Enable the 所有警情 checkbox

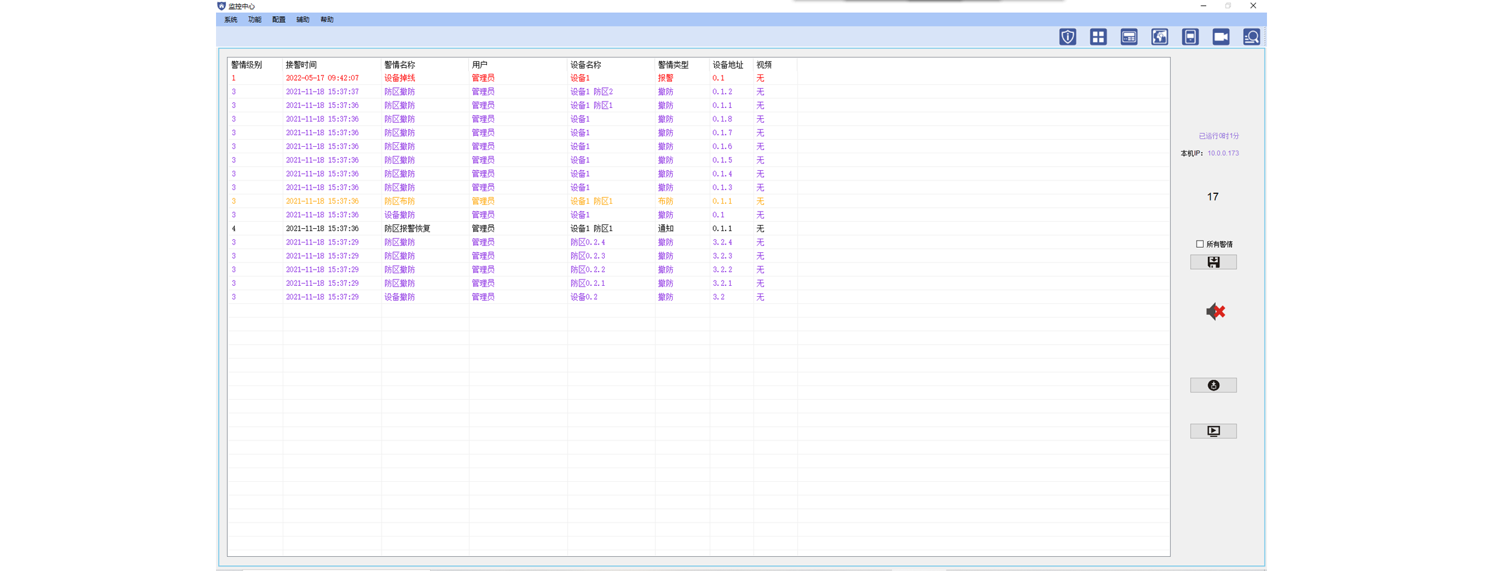1200,244
